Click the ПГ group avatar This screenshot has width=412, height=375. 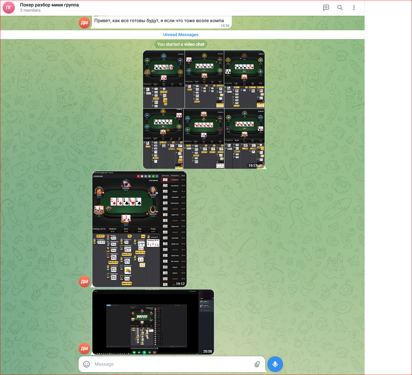[9, 8]
